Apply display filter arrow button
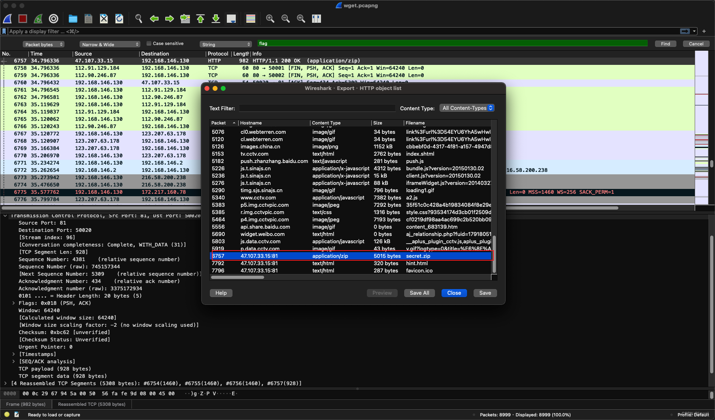The image size is (715, 420). [x=685, y=31]
